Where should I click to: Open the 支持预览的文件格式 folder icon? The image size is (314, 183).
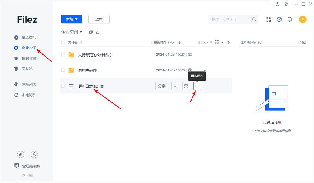[x=71, y=55]
